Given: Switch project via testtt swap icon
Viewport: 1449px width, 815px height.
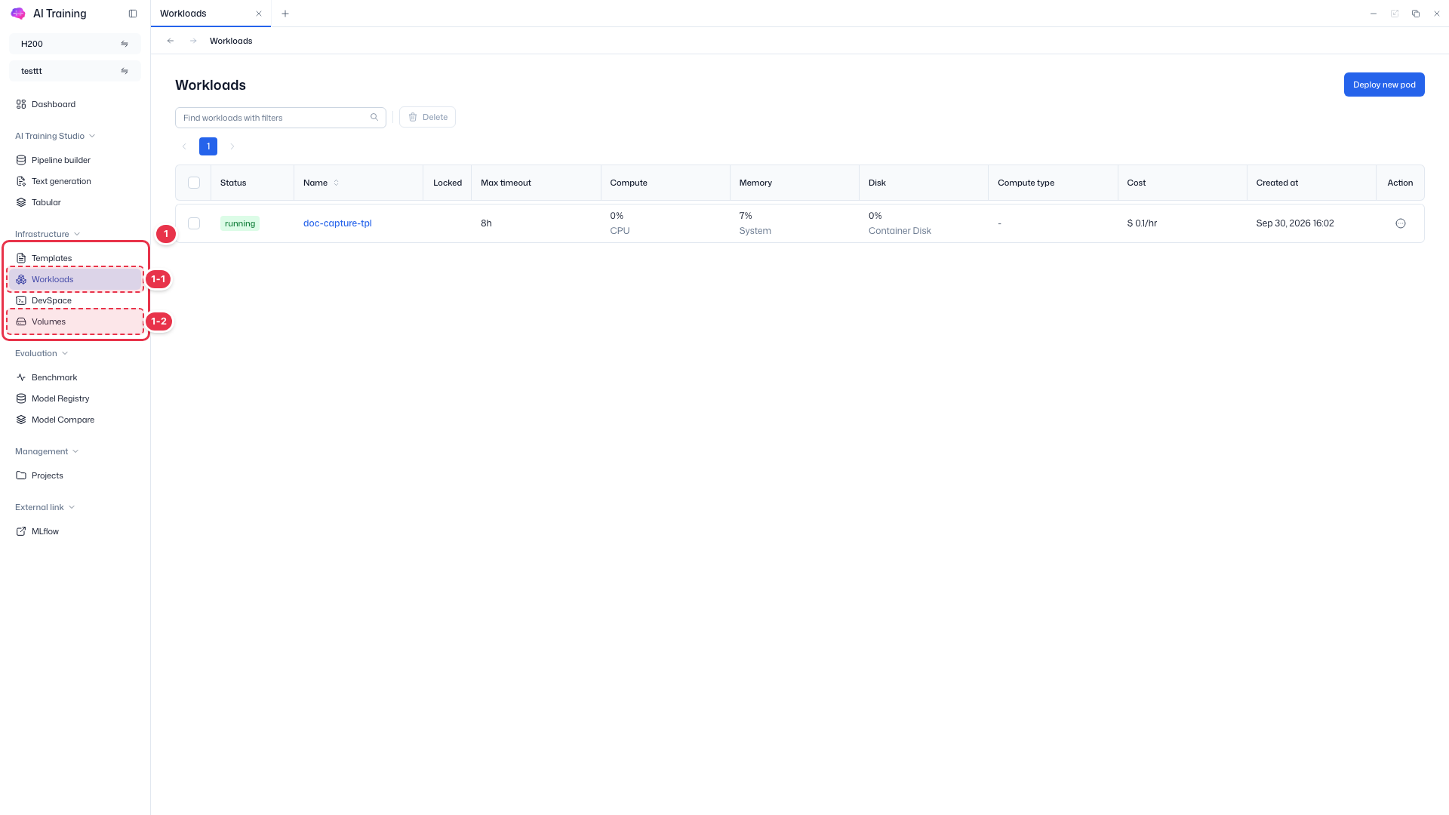Looking at the screenshot, I should click(125, 71).
